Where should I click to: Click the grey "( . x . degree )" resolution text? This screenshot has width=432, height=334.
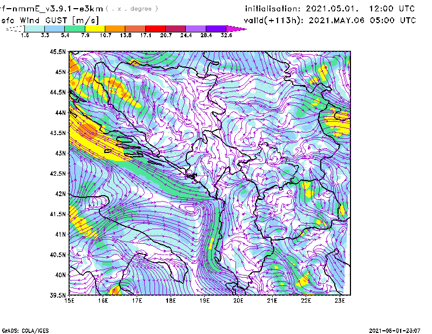[132, 9]
